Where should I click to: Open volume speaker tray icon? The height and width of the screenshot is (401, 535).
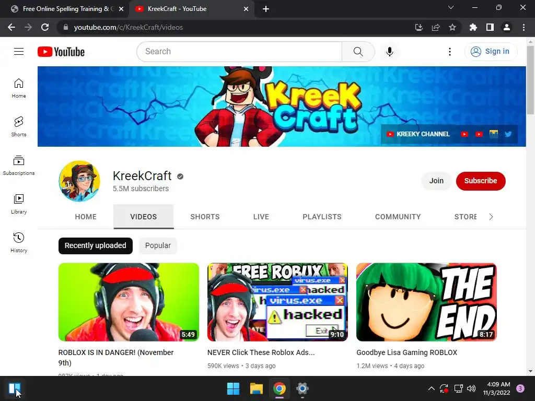click(471, 388)
